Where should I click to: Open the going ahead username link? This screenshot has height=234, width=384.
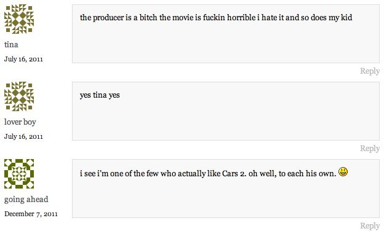tap(26, 199)
